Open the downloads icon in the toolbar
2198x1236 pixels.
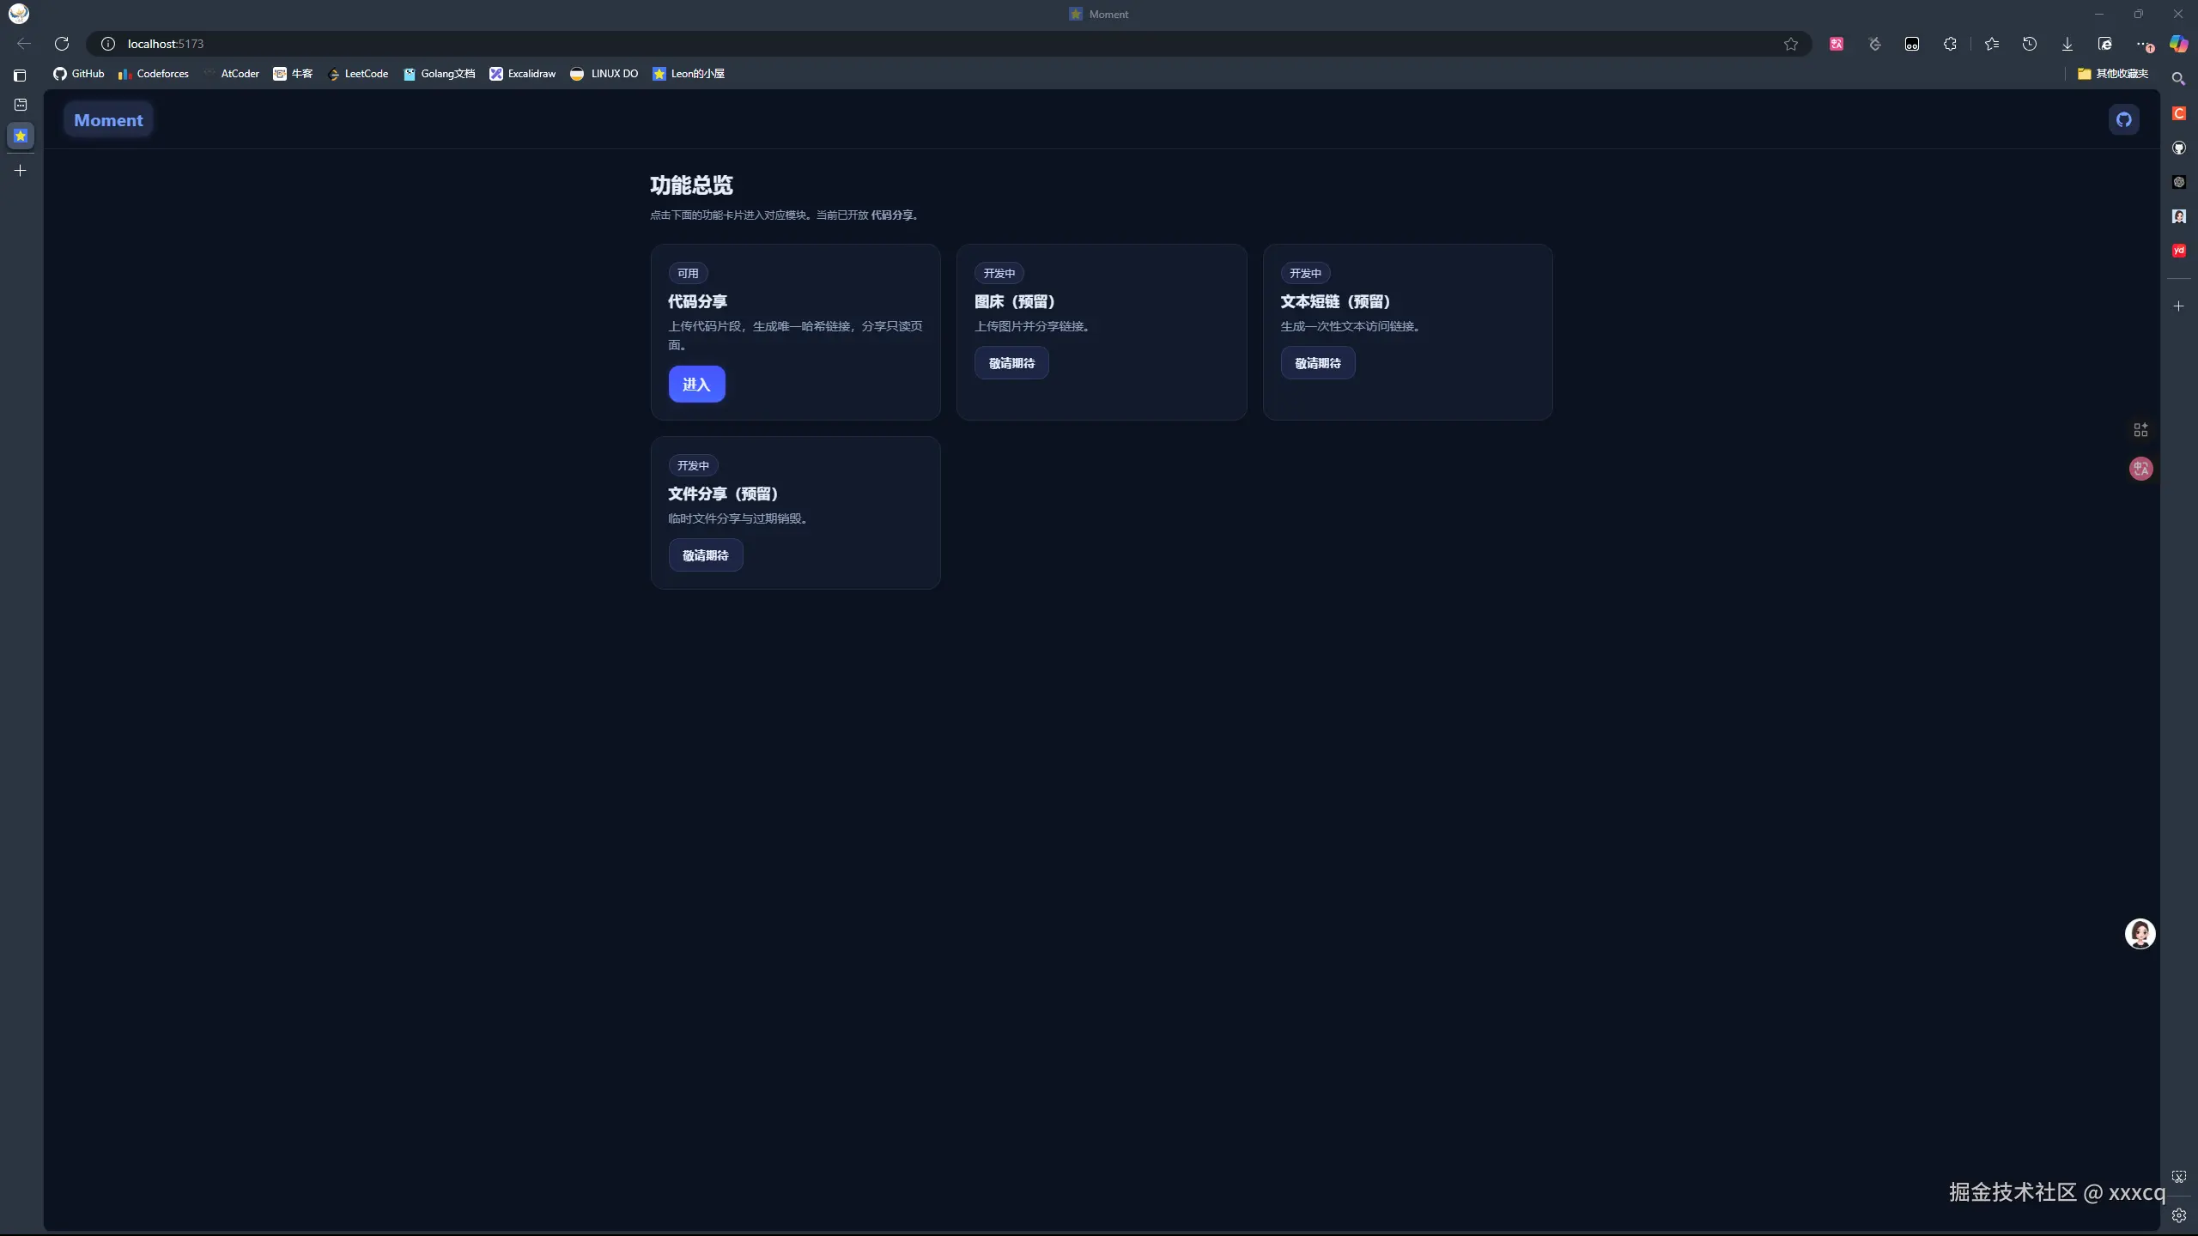(2067, 44)
